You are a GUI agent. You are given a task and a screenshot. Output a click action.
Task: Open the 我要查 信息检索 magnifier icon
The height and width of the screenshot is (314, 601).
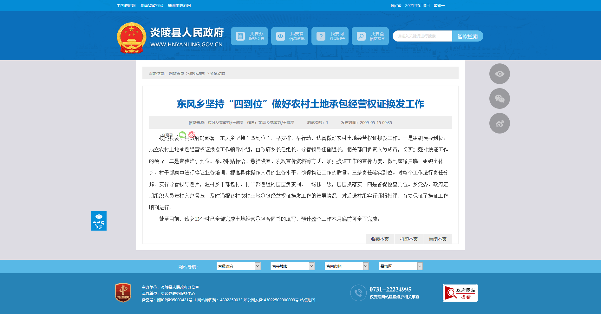pos(361,36)
